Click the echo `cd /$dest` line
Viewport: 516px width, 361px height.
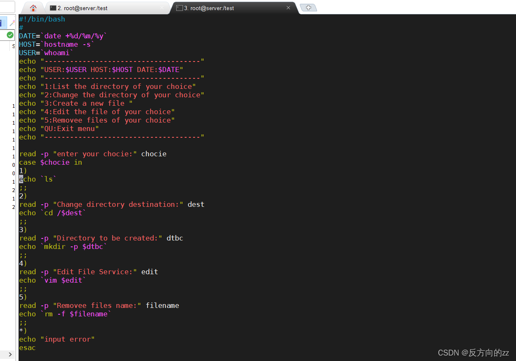[x=53, y=213]
